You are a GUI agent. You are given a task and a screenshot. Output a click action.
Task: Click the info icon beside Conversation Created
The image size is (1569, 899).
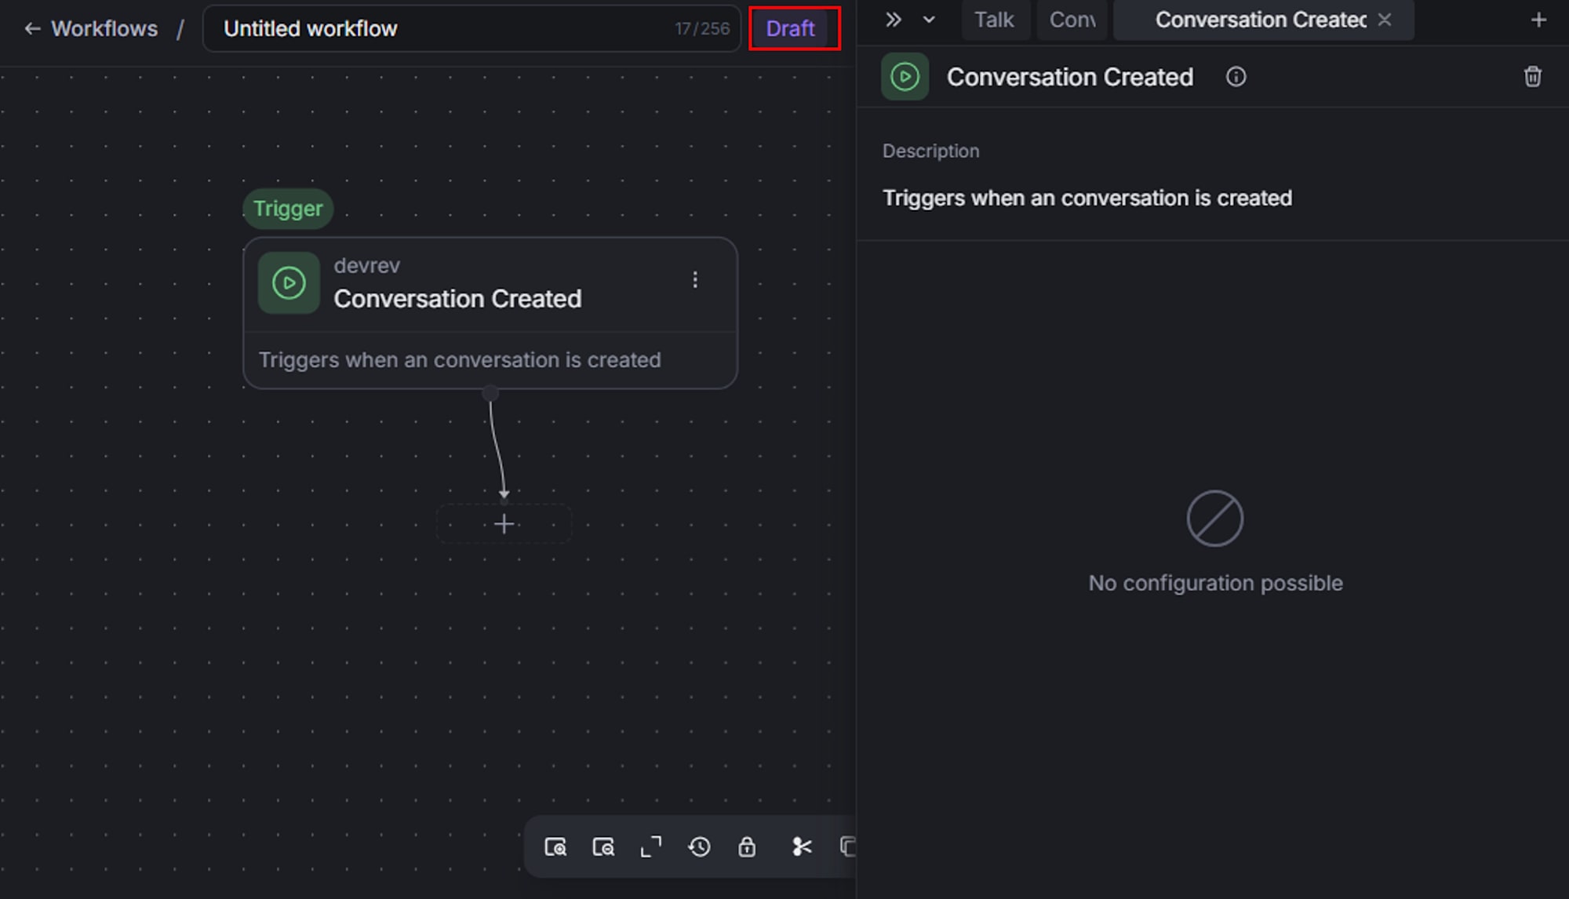pos(1236,77)
